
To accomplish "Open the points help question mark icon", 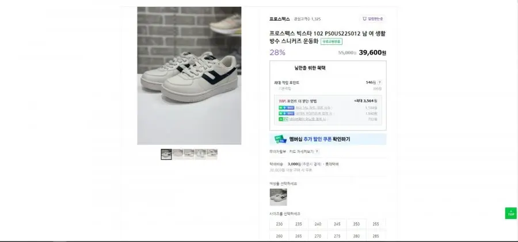I will (380, 83).
